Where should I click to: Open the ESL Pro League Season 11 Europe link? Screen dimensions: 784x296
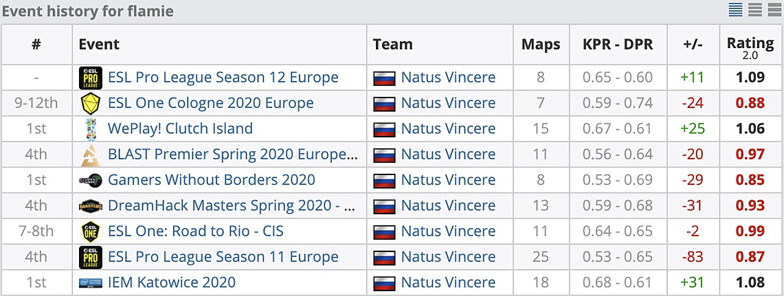pyautogui.click(x=223, y=257)
